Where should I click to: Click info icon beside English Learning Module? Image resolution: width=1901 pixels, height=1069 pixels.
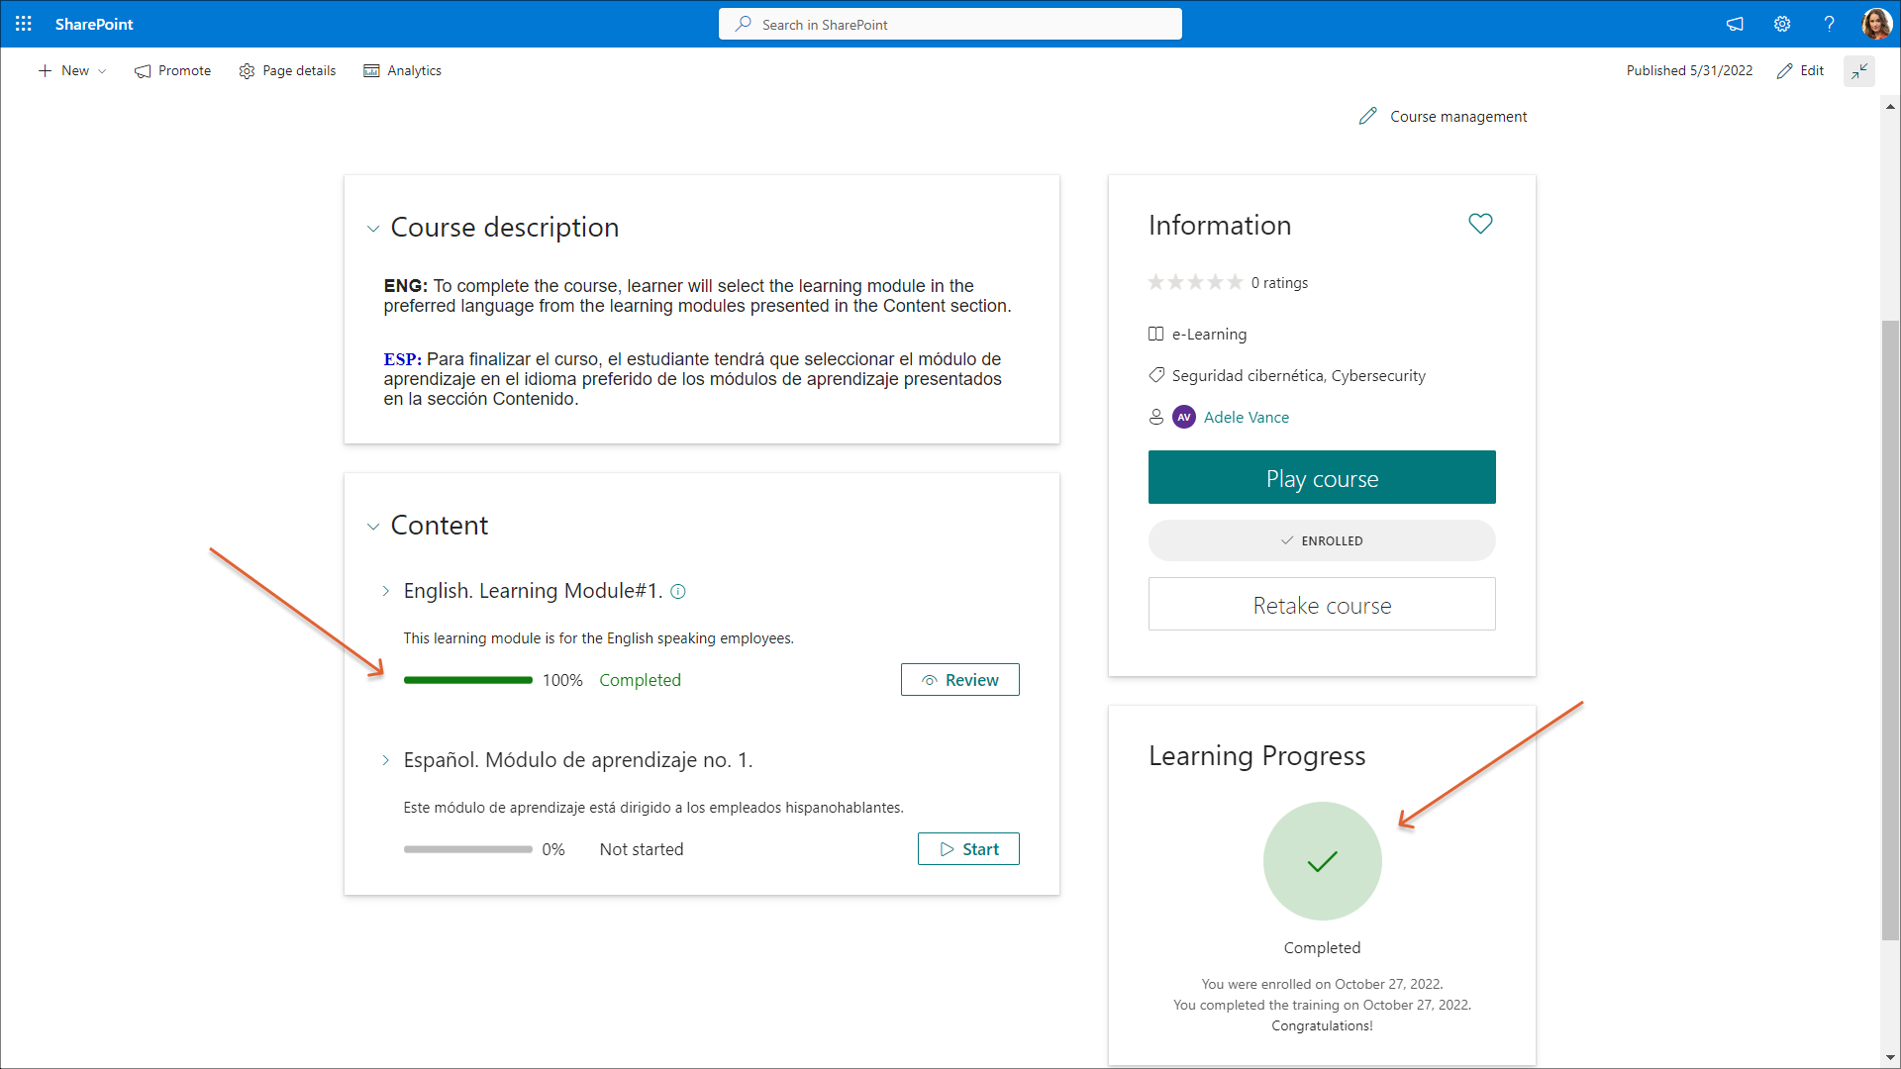pos(678,592)
